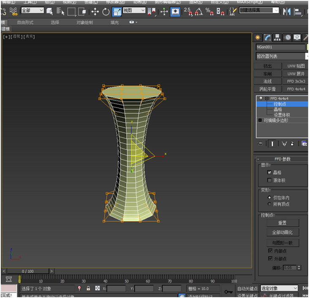Click the 重置 button

pyautogui.click(x=283, y=223)
